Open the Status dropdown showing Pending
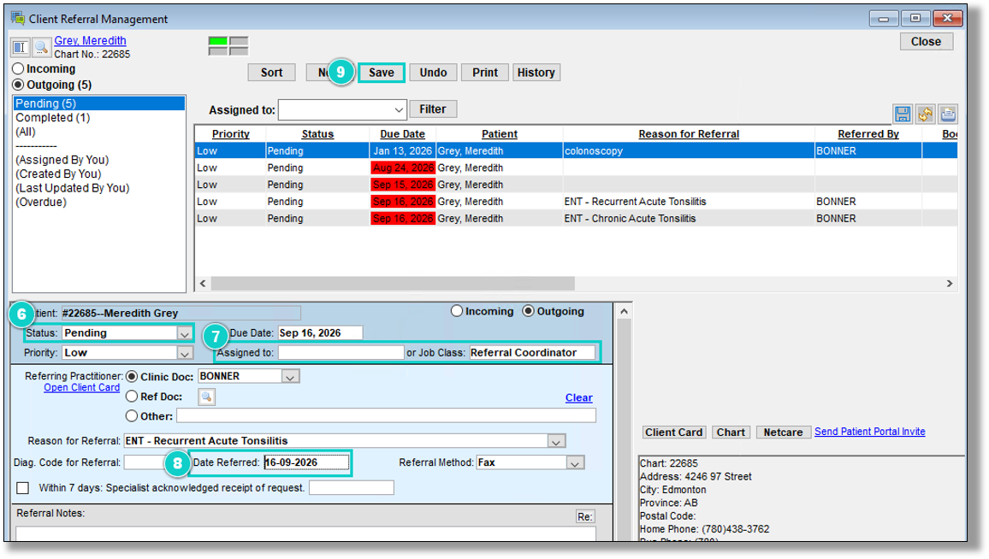Screen dimensions: 989x559 point(184,333)
